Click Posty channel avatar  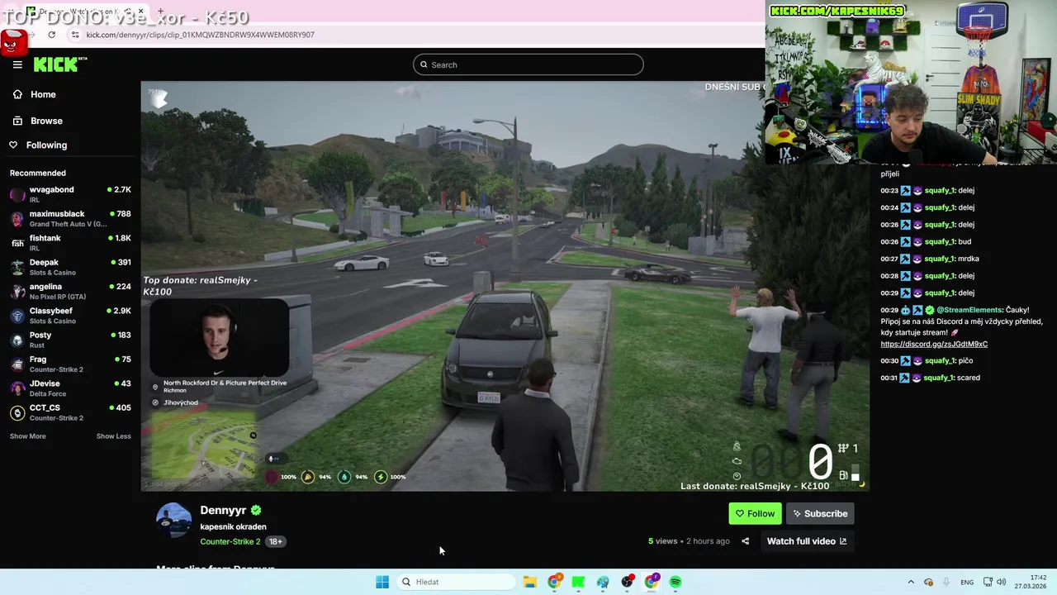point(17,340)
